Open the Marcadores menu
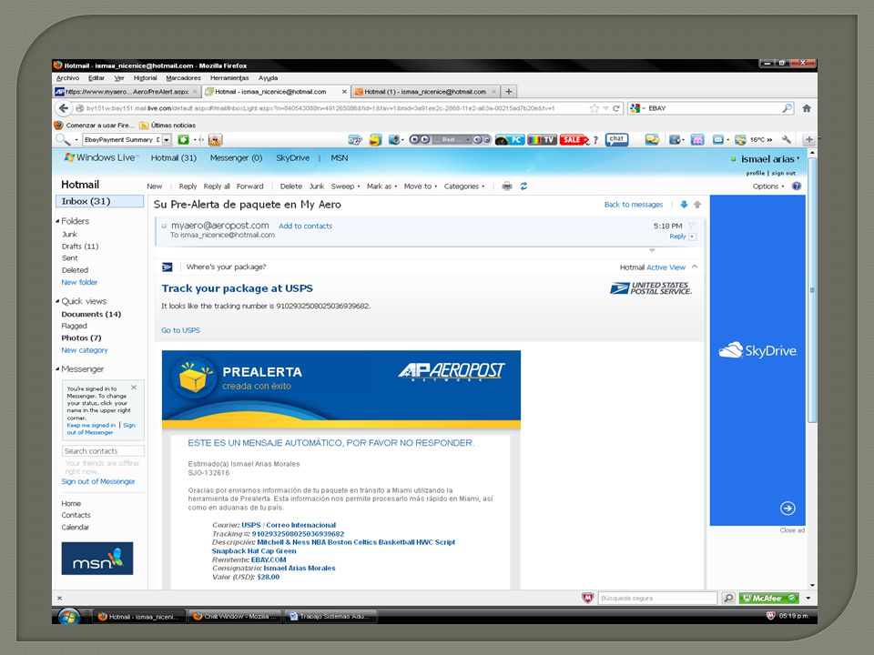874x655 pixels. (183, 78)
